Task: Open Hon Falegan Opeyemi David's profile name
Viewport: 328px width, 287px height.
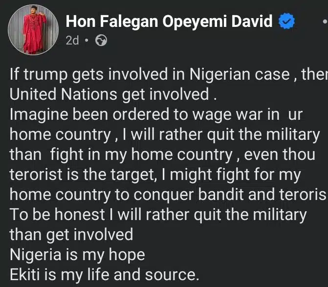Action: click(169, 22)
